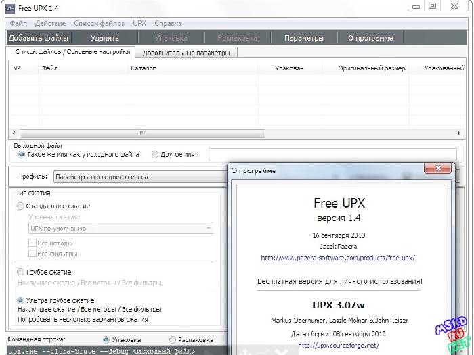
Task: Click the file list horizontal scrollbar thumb
Action: [x=142, y=133]
